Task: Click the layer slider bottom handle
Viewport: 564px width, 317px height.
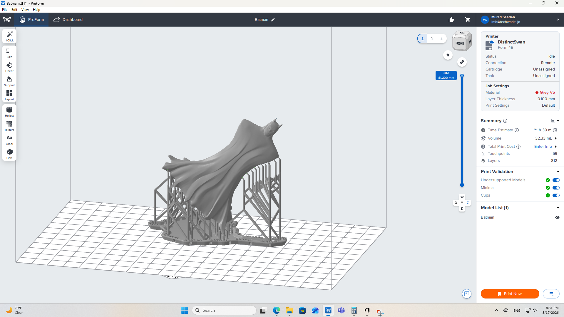Action: pyautogui.click(x=462, y=185)
